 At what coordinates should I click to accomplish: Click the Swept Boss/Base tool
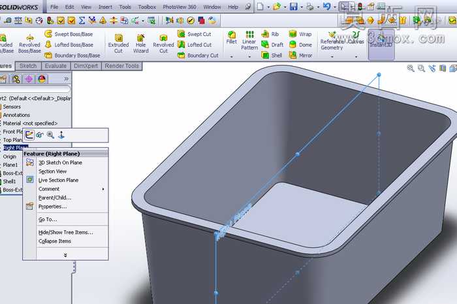tap(69, 34)
